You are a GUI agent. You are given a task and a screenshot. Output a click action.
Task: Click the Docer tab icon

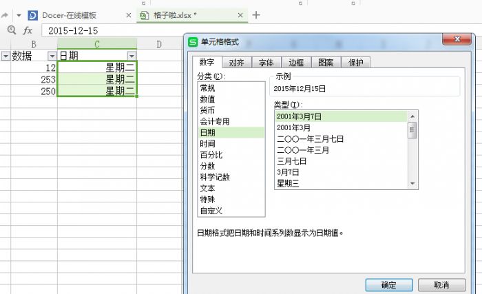tap(32, 15)
